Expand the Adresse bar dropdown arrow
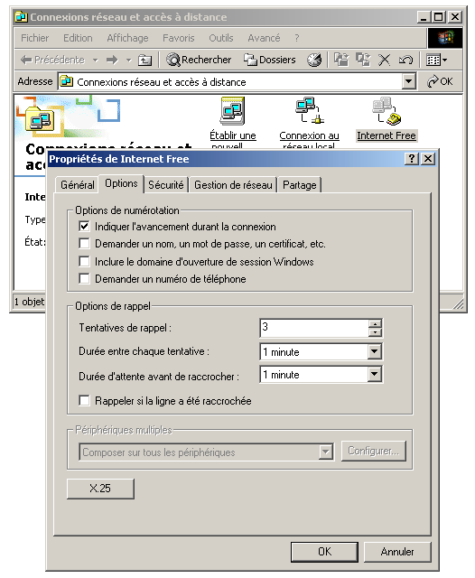Screen dimensions: 475x578 pos(408,81)
